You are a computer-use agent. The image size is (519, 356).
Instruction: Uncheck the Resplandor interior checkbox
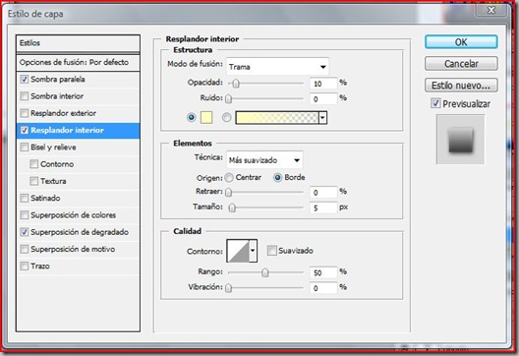pos(25,130)
